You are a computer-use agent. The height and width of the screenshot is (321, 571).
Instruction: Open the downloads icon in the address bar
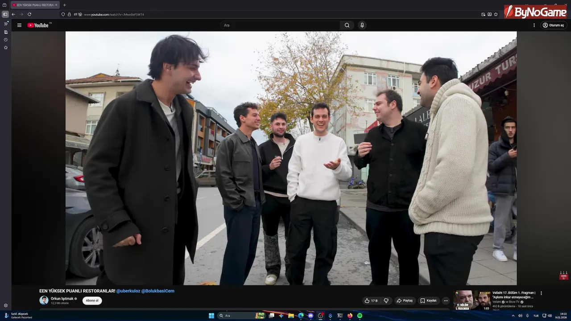click(x=489, y=14)
